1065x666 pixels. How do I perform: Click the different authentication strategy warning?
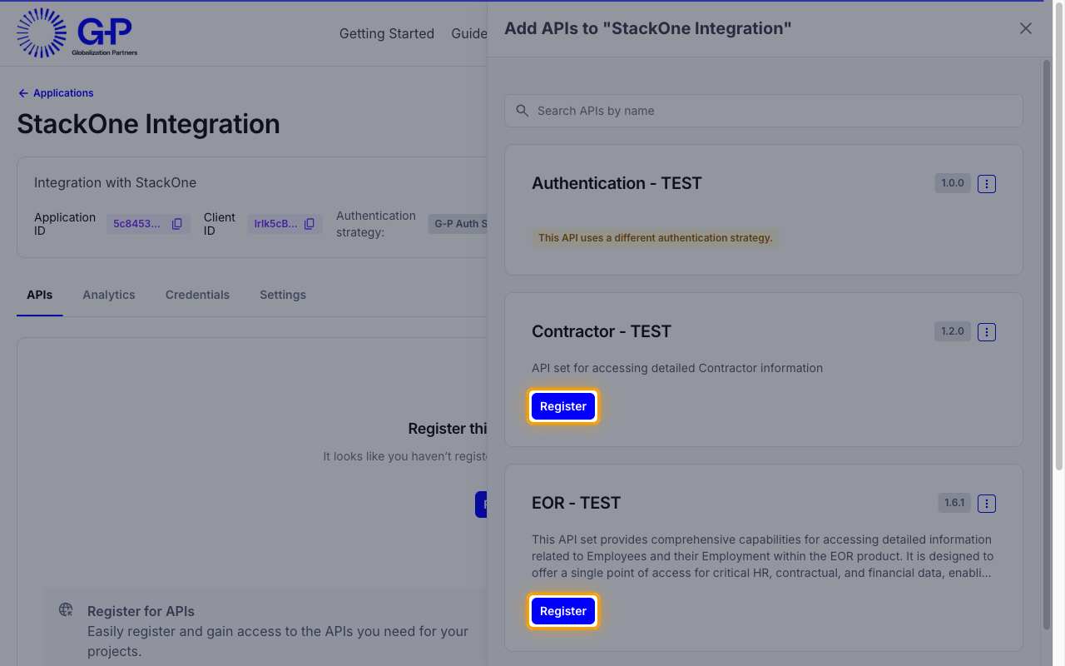pyautogui.click(x=656, y=238)
